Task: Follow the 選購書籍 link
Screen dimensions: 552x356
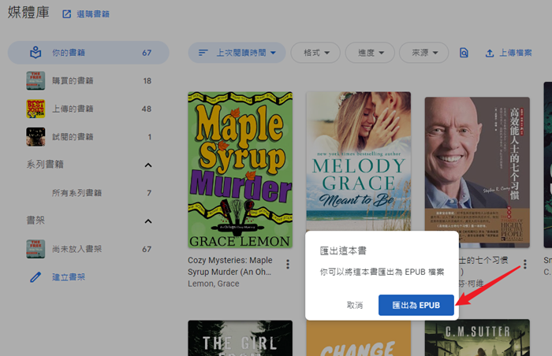Action: tap(93, 14)
